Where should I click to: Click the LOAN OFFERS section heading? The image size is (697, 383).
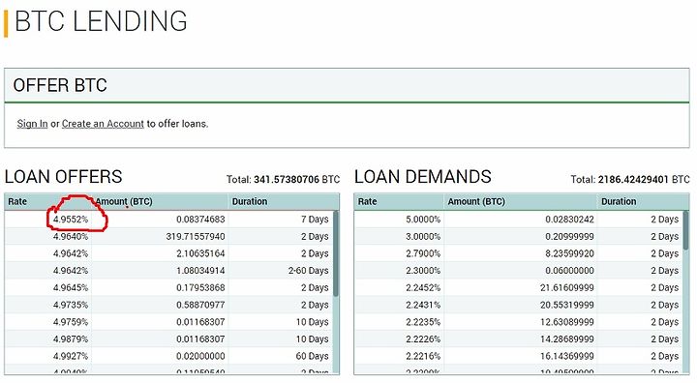coord(63,177)
